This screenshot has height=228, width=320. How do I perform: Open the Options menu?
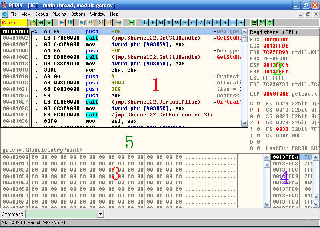tap(78, 14)
